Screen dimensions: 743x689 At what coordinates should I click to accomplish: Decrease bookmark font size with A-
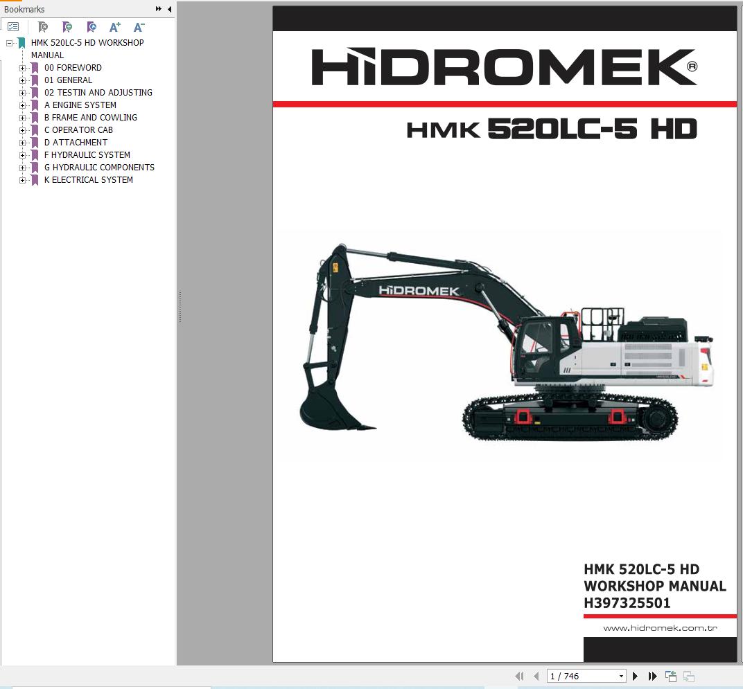coord(139,27)
